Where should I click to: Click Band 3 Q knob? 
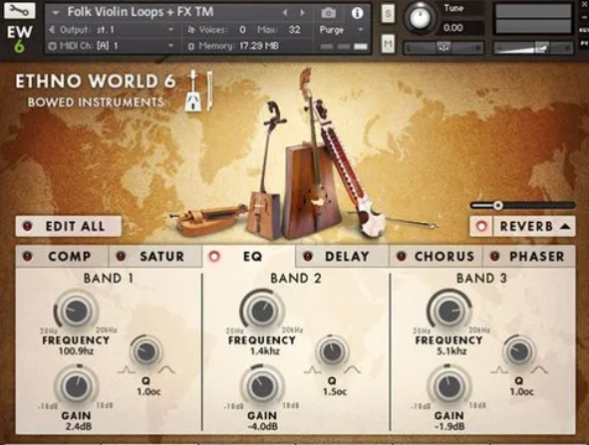point(519,351)
